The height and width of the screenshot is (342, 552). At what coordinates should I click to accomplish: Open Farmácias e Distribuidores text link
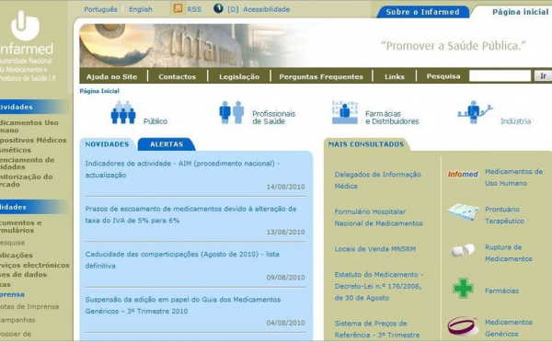point(392,118)
